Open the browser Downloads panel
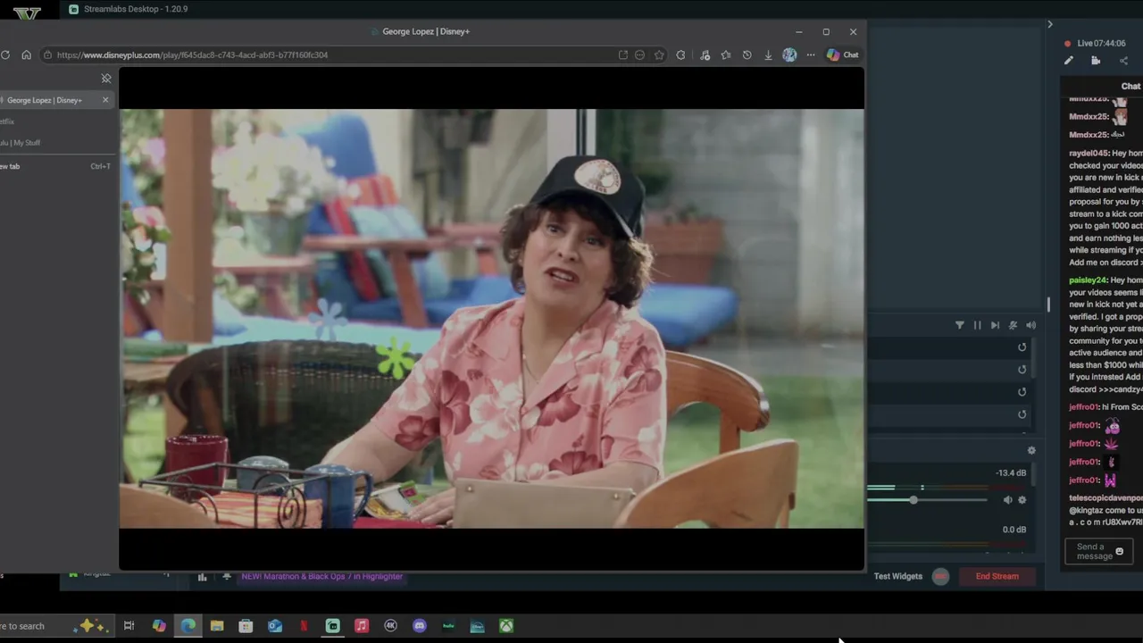 click(768, 54)
